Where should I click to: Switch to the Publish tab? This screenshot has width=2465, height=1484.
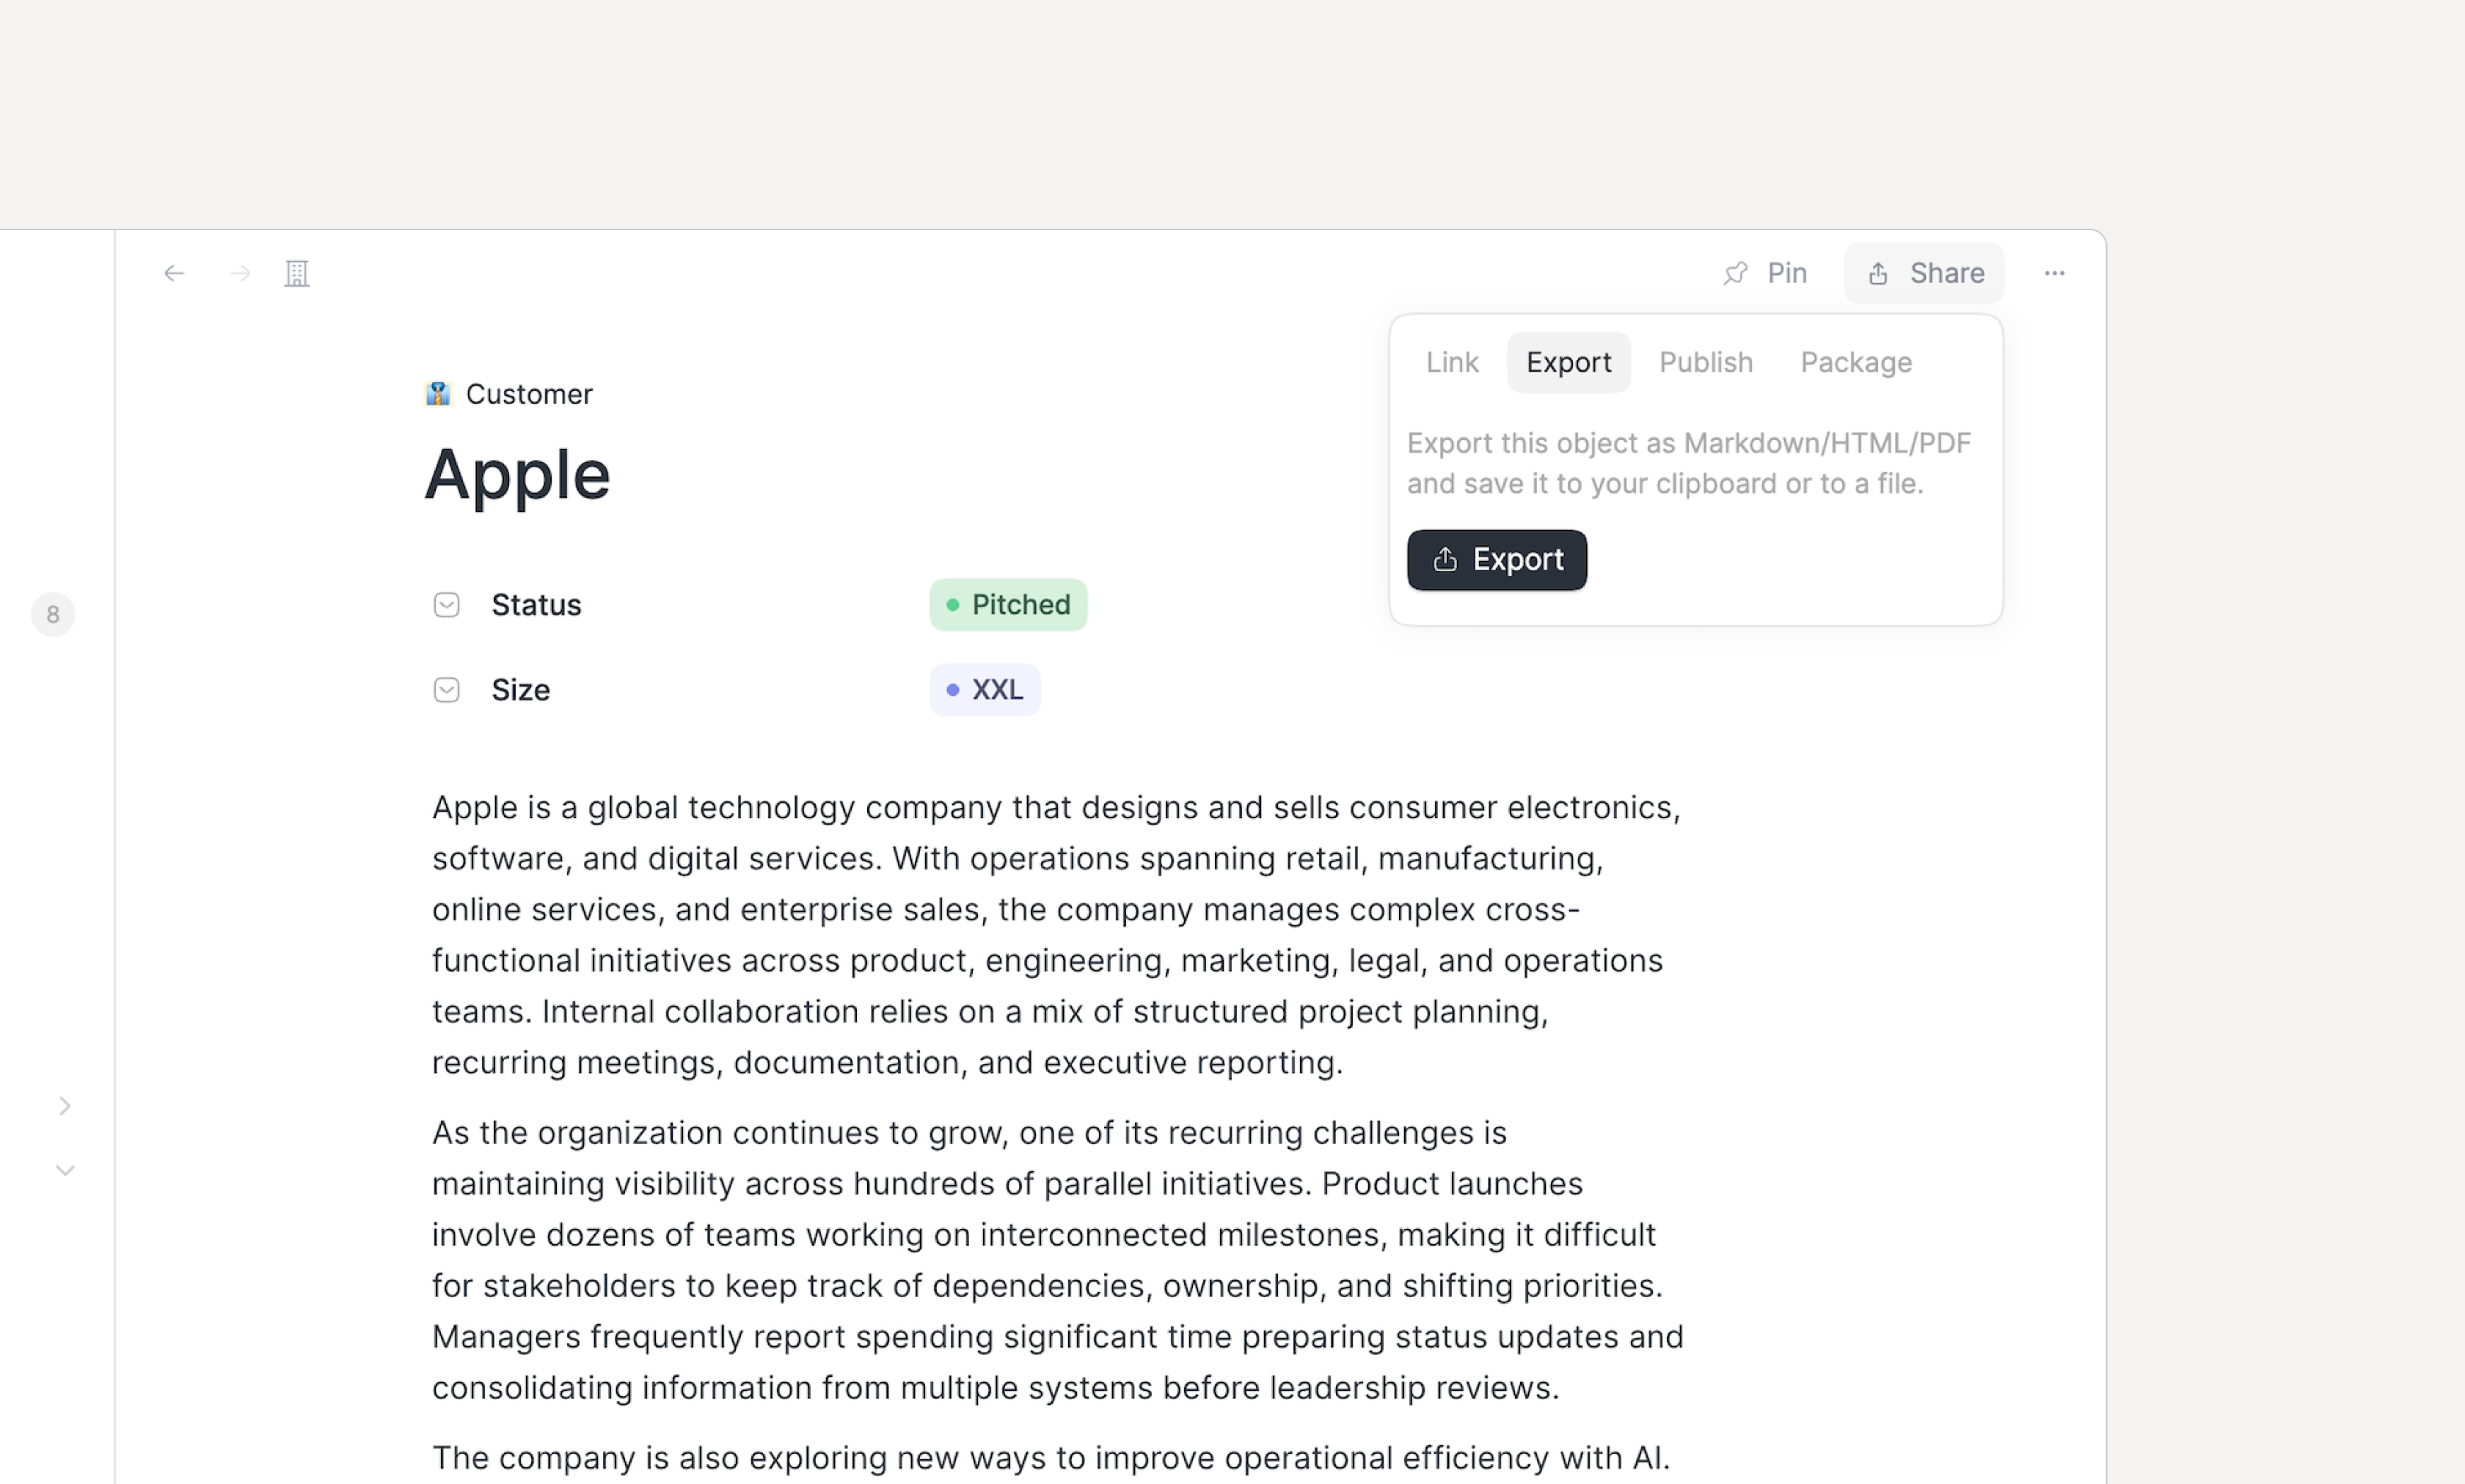tap(1706, 362)
